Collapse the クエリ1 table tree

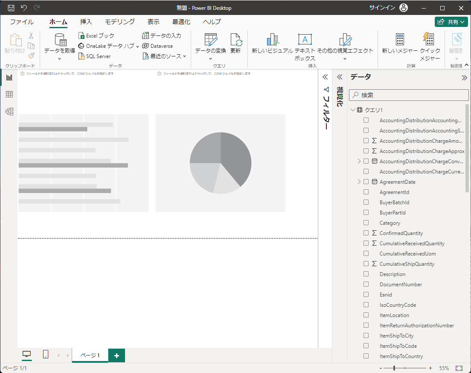click(353, 110)
